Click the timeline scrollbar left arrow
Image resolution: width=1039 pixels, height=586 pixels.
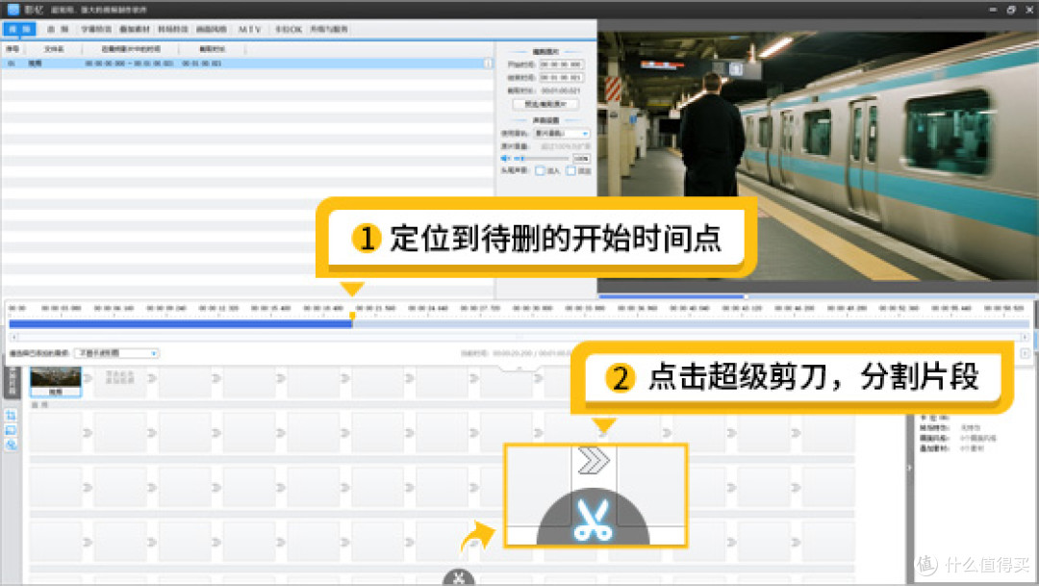point(13,338)
